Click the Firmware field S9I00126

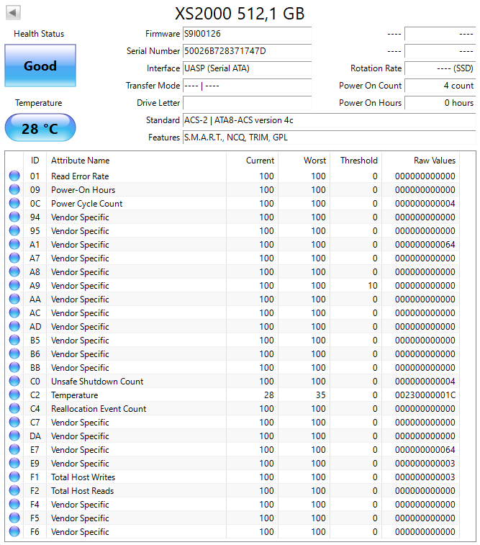[248, 34]
